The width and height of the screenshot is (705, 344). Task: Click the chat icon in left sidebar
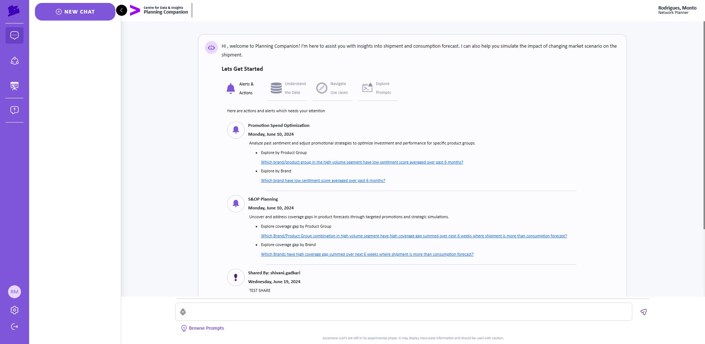[14, 36]
